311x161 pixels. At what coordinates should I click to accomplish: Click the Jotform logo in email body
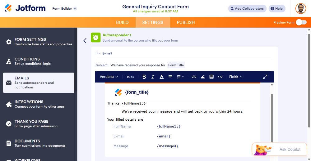click(118, 92)
